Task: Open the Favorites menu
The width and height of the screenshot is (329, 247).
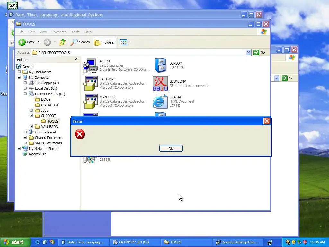Action: [x=59, y=32]
